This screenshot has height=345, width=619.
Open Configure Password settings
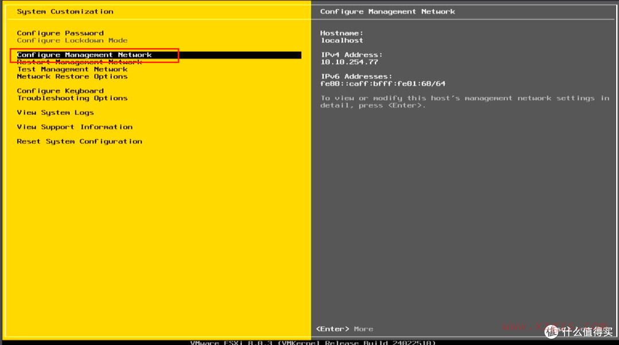point(60,33)
